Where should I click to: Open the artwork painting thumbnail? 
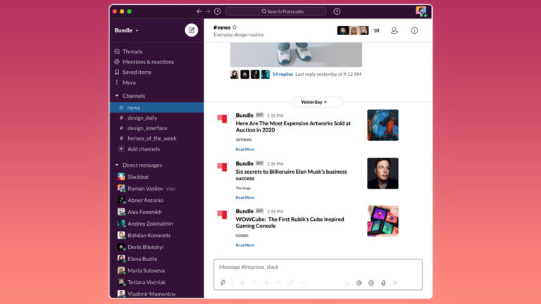pyautogui.click(x=383, y=125)
